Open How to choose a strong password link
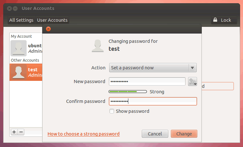This screenshot has width=243, height=147. pyautogui.click(x=83, y=134)
